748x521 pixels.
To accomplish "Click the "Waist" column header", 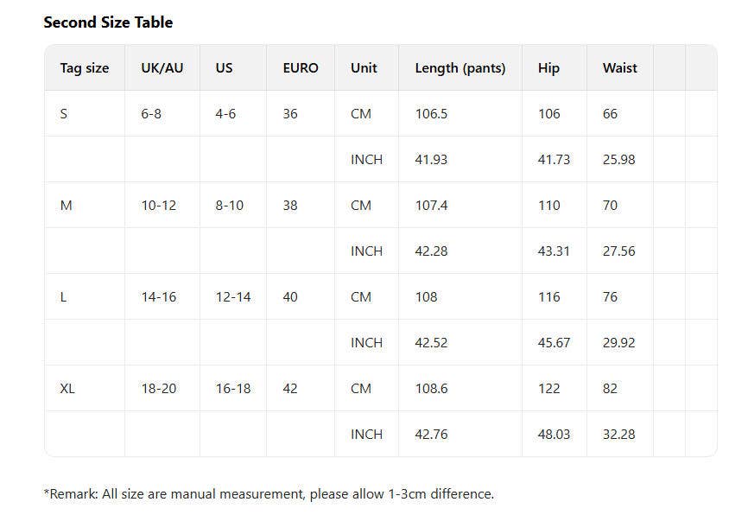I will point(620,67).
